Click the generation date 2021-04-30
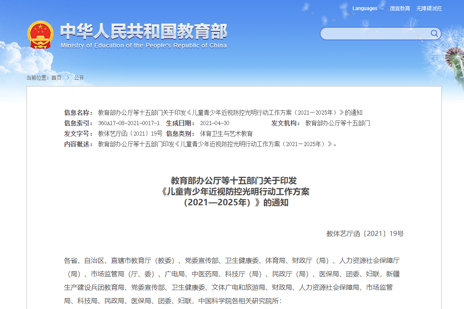Image resolution: width=464 pixels, height=309 pixels. (x=214, y=123)
